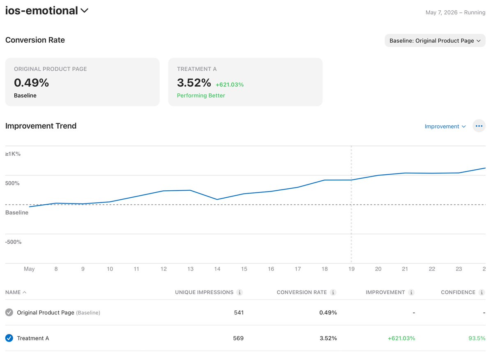The height and width of the screenshot is (358, 493).
Task: Click the green +621.03% in Treatment A card
Action: [x=230, y=85]
